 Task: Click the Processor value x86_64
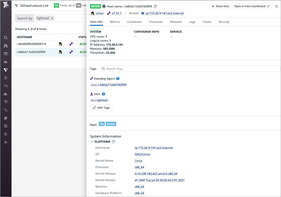pyautogui.click(x=140, y=167)
